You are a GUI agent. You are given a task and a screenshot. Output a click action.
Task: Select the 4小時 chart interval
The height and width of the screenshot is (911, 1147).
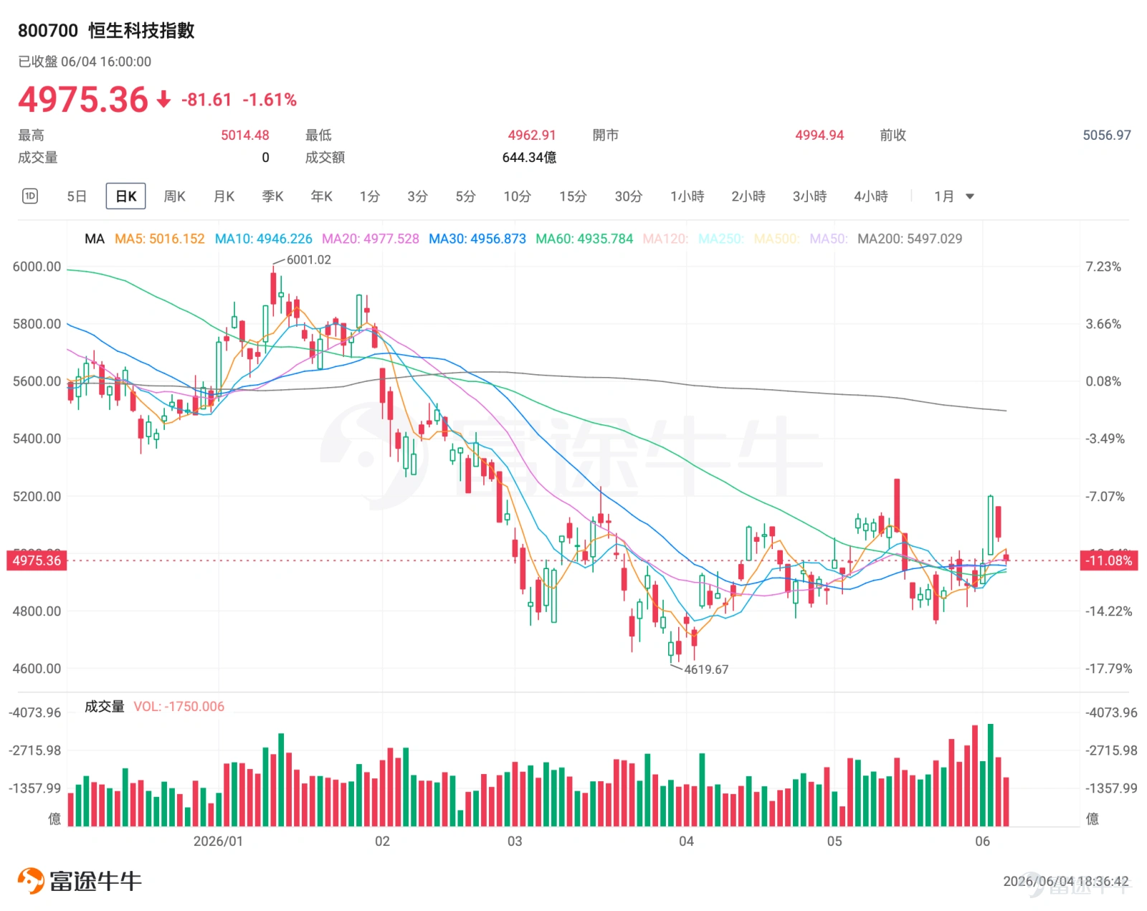point(871,196)
